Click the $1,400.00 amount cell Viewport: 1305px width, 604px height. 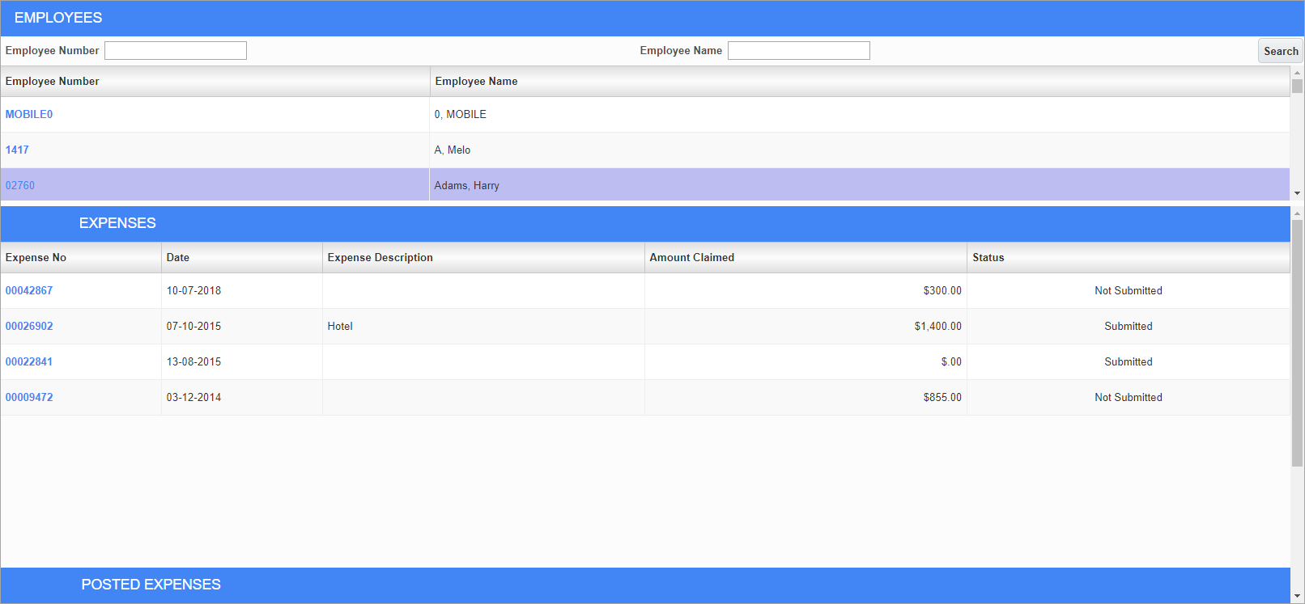[x=806, y=327]
